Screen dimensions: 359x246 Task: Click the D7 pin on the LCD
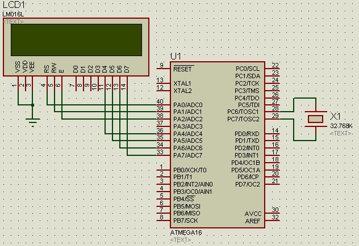click(x=127, y=69)
